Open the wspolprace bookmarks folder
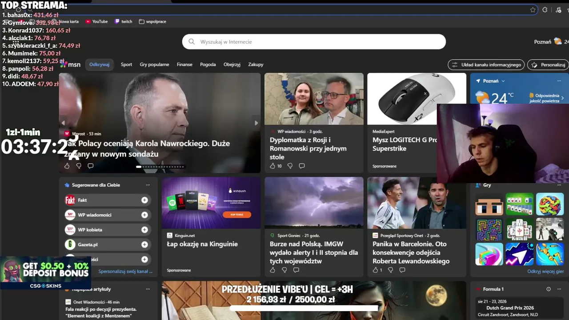The image size is (569, 320). point(152,21)
